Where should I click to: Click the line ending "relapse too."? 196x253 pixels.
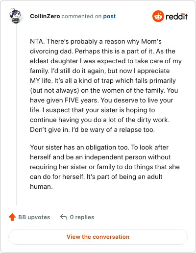coord(92,129)
